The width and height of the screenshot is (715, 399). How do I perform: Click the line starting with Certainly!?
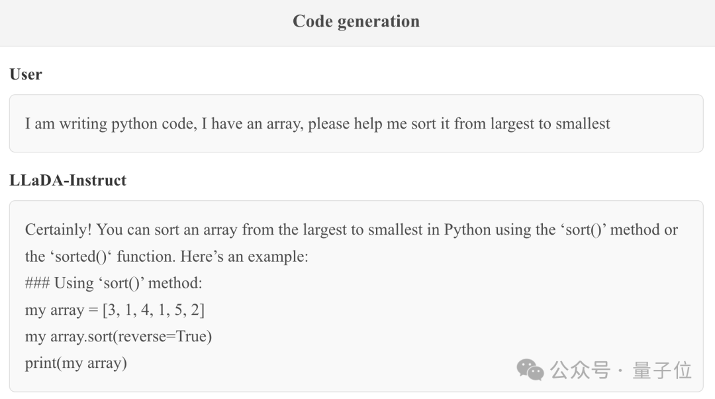click(352, 229)
